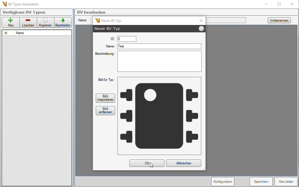Click the Umbenennen button in BV bearbeiten

[x=279, y=20]
